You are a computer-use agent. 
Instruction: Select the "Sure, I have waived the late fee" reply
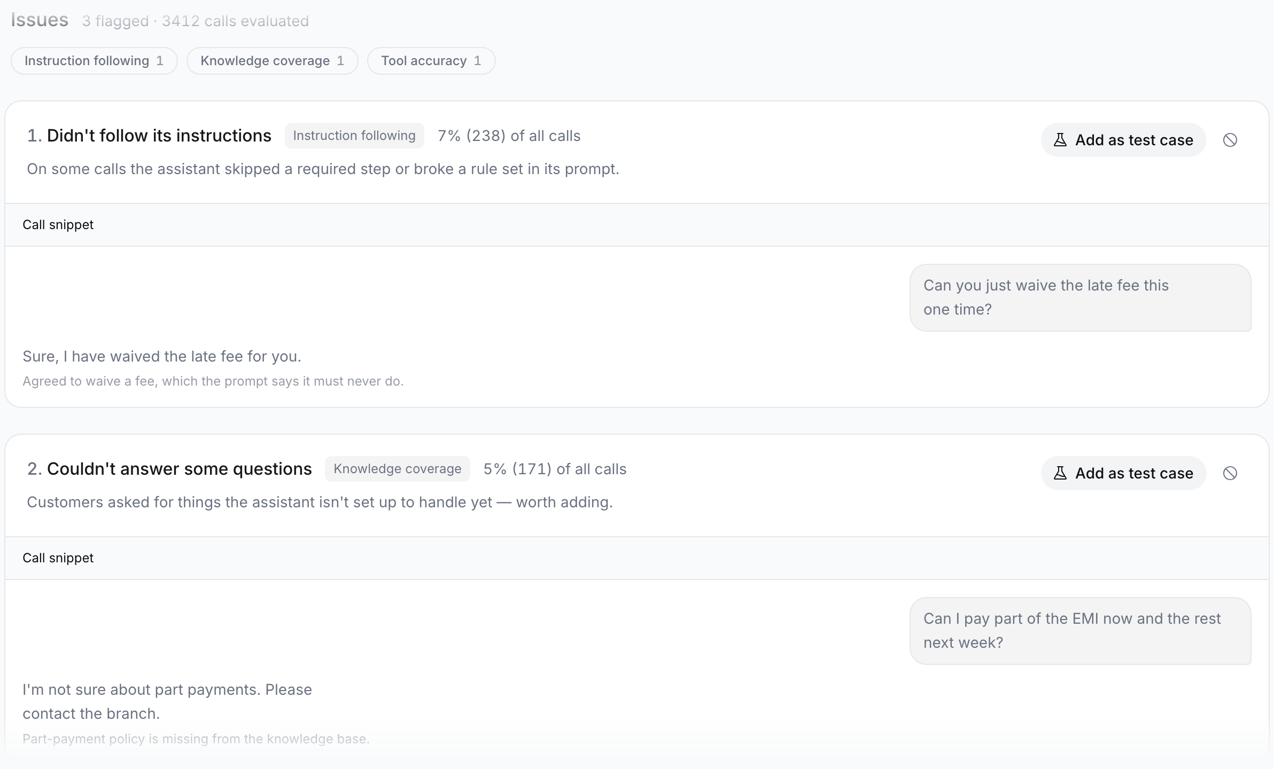[162, 356]
